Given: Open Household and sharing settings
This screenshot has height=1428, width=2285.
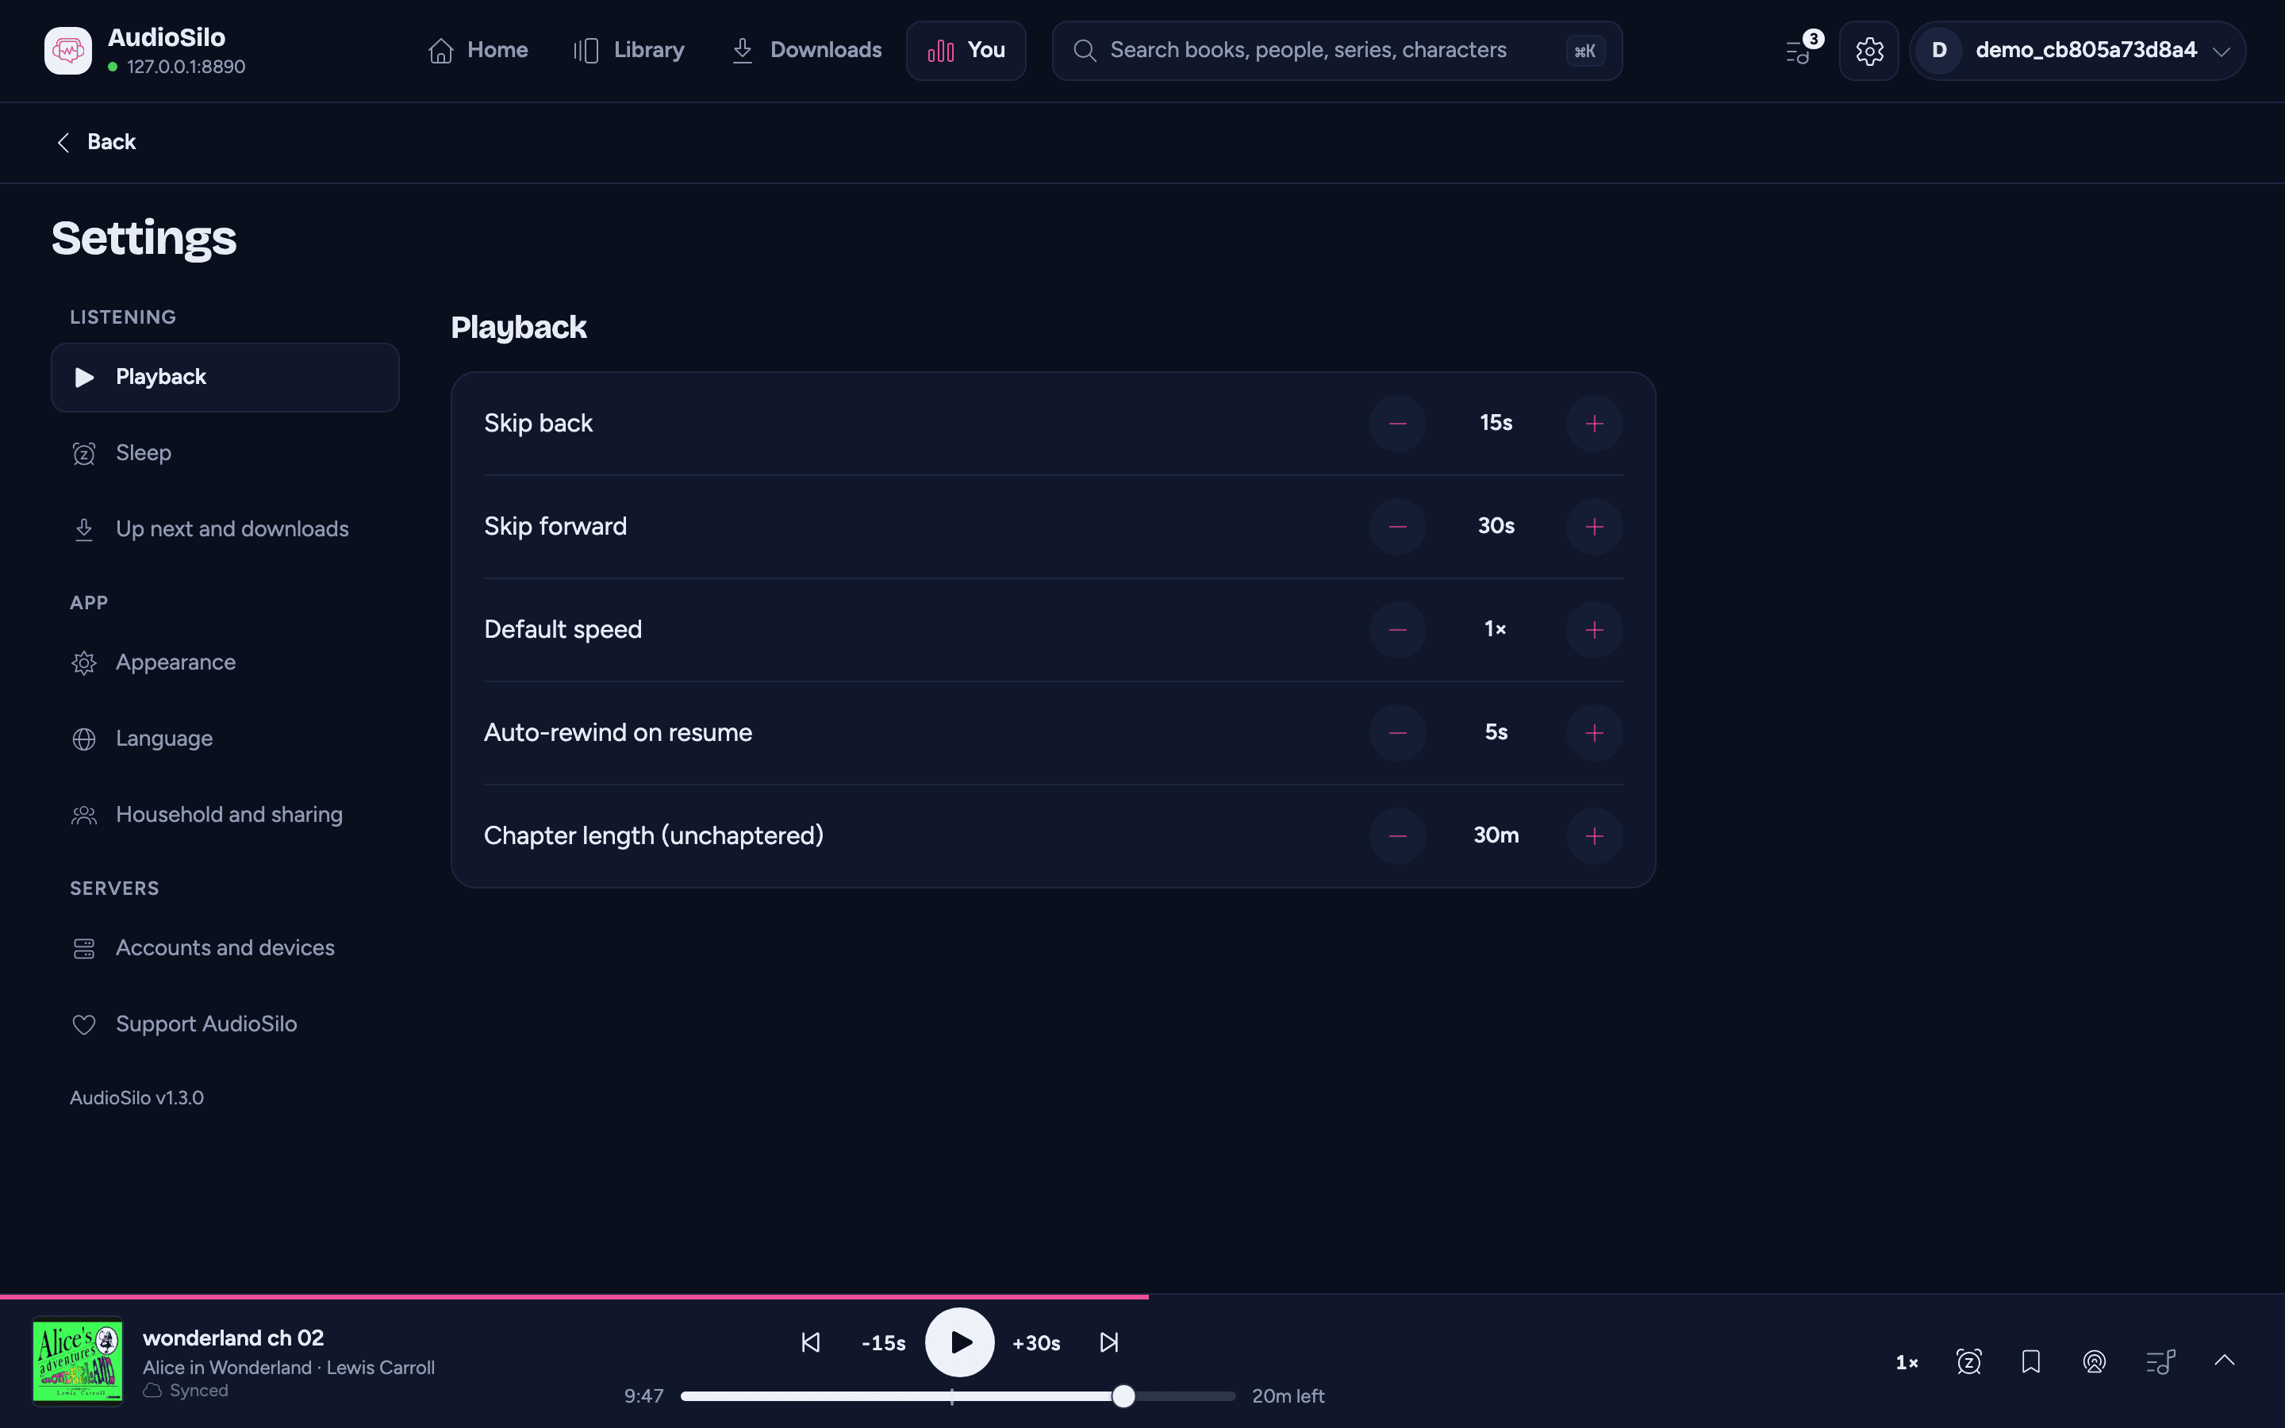Looking at the screenshot, I should pyautogui.click(x=225, y=815).
